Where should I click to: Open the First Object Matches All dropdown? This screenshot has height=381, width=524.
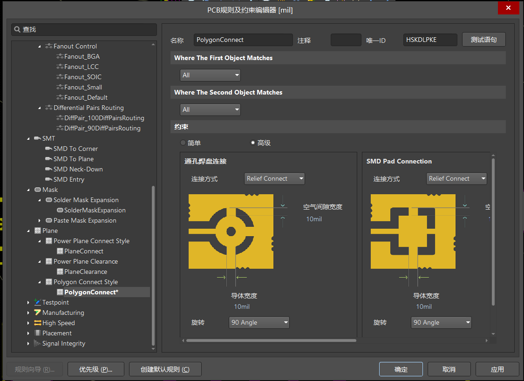point(210,75)
